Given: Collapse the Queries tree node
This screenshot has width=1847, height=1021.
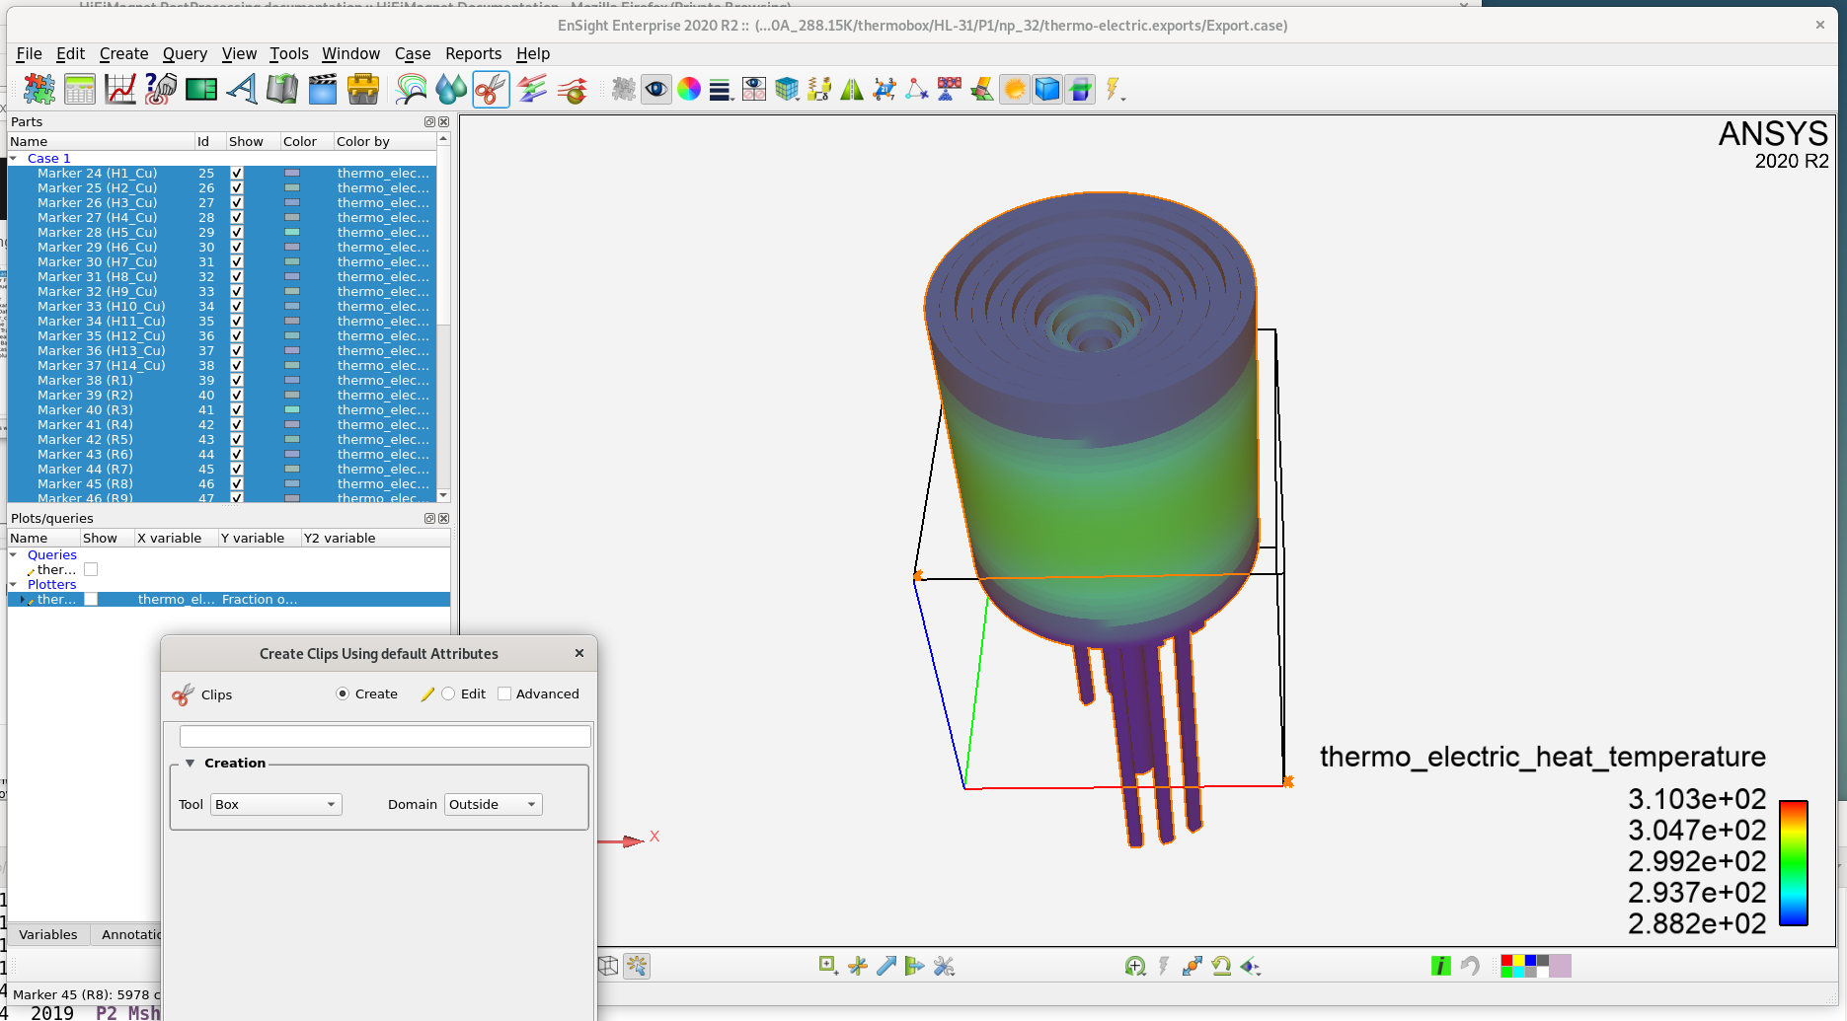Looking at the screenshot, I should [14, 554].
